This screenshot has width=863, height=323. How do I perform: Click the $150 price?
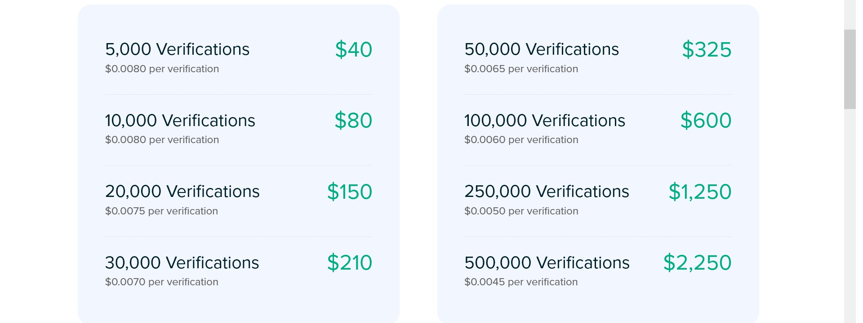350,192
